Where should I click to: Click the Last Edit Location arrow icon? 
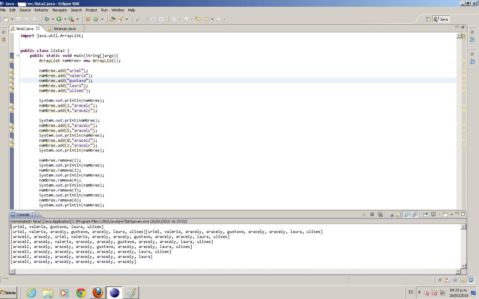(198, 19)
